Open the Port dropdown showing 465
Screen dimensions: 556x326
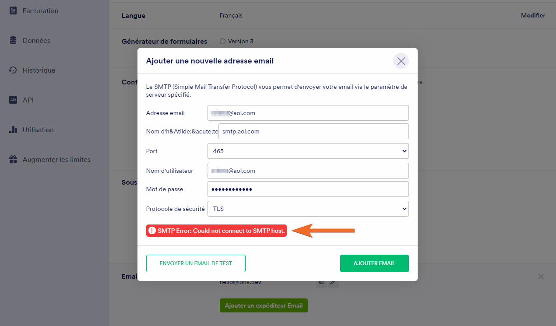(x=308, y=151)
